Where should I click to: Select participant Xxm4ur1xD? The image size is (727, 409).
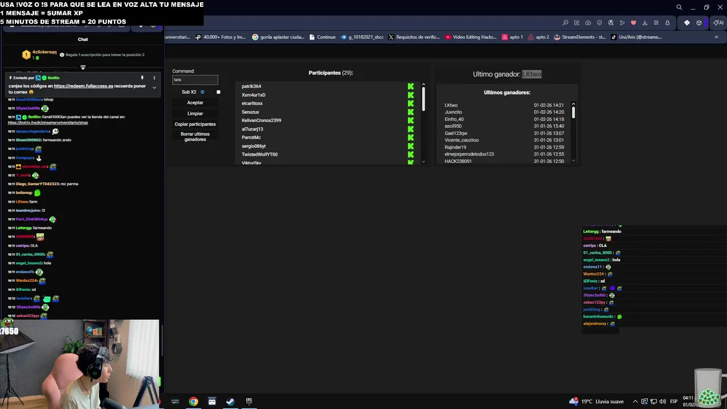click(x=253, y=95)
